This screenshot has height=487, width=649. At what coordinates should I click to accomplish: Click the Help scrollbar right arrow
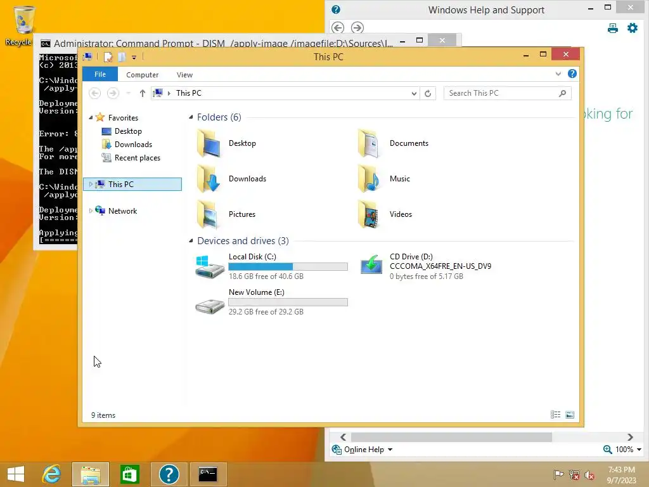click(x=630, y=437)
